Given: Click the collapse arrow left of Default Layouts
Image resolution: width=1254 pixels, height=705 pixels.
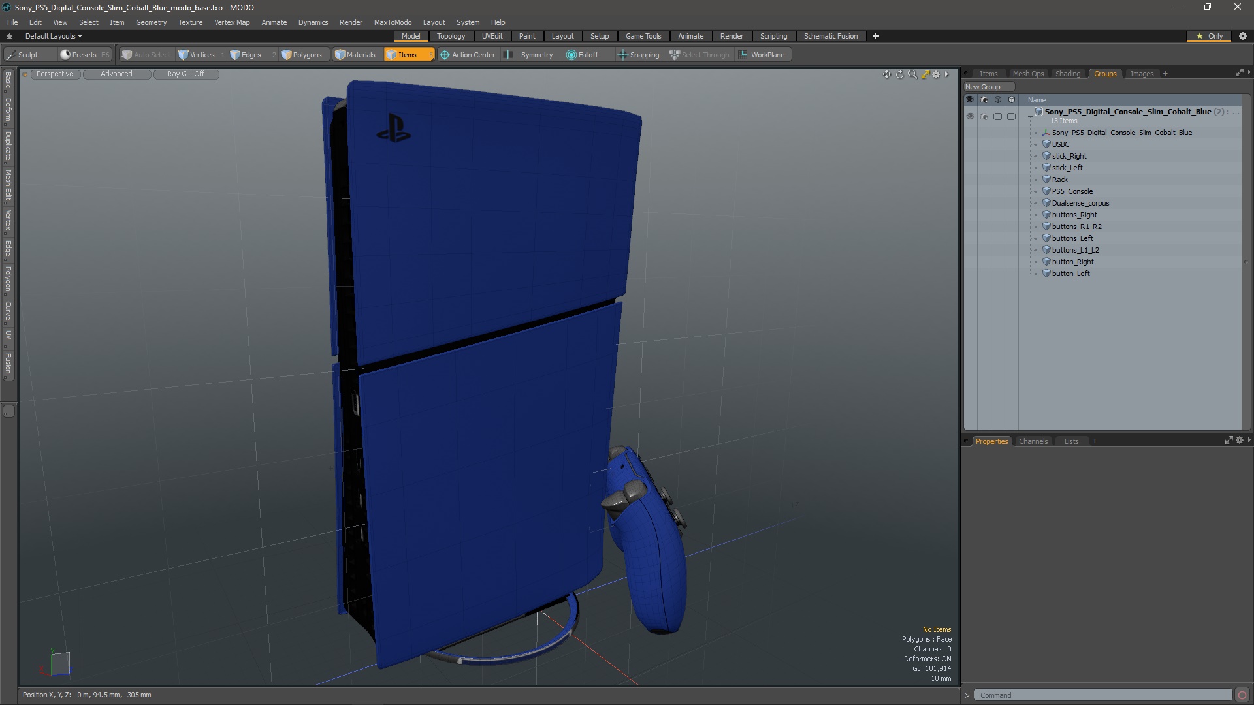Looking at the screenshot, I should point(9,36).
